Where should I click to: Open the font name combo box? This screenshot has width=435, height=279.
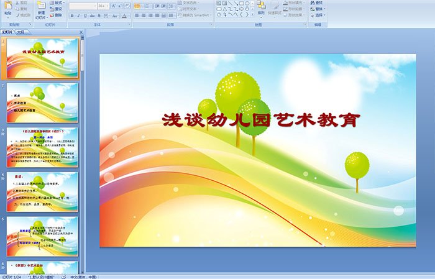(x=83, y=6)
